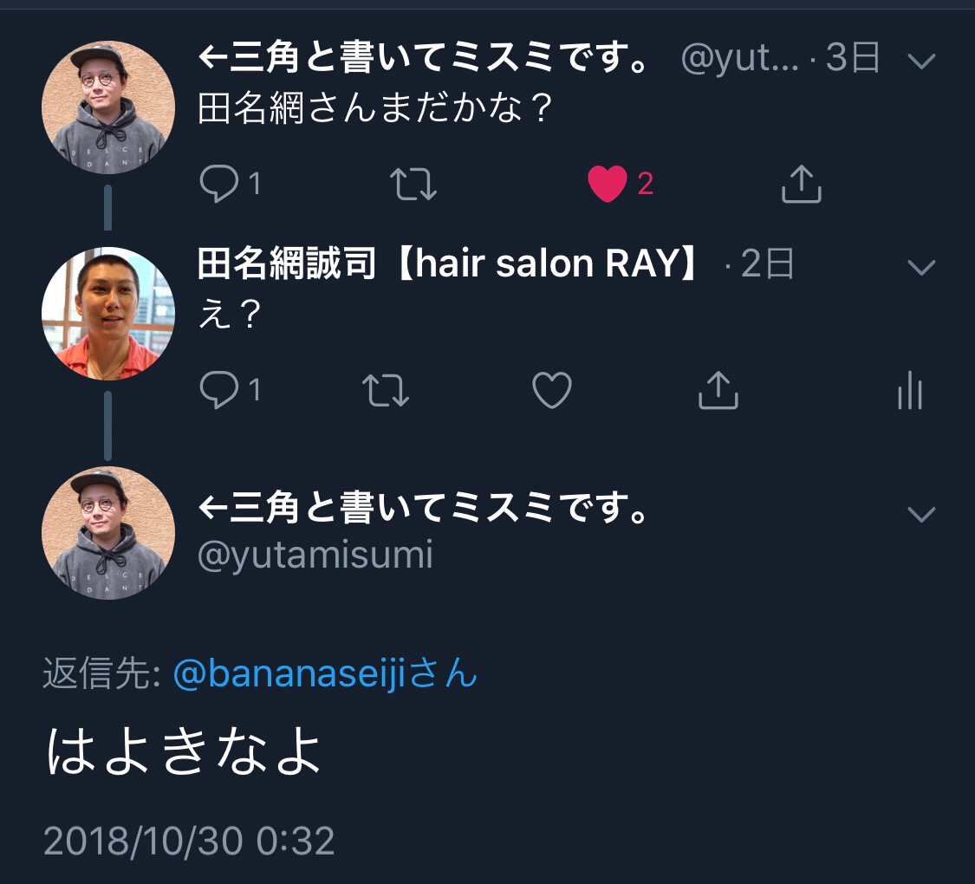Reply to the え？ tweet
The height and width of the screenshot is (884, 975).
click(x=219, y=390)
